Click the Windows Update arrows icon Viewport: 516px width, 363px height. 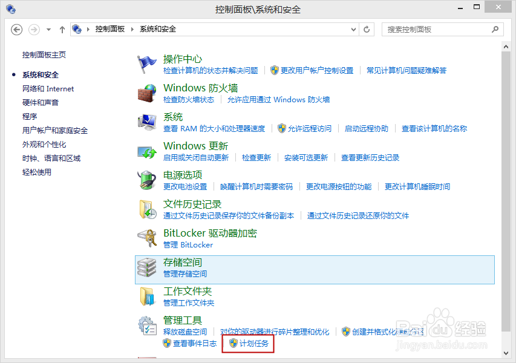(146, 152)
